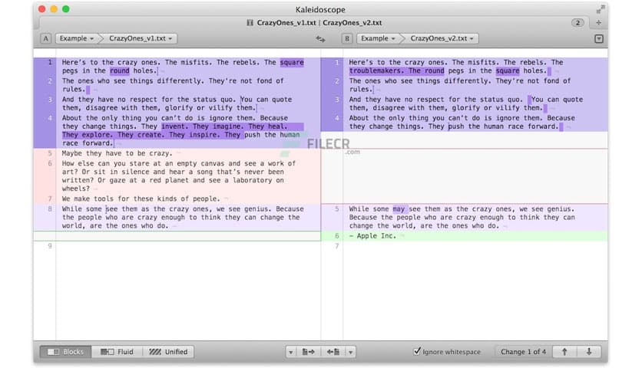The height and width of the screenshot is (371, 642).
Task: Open the CrazyOnes_v2.txt file dropdown
Action: click(442, 38)
